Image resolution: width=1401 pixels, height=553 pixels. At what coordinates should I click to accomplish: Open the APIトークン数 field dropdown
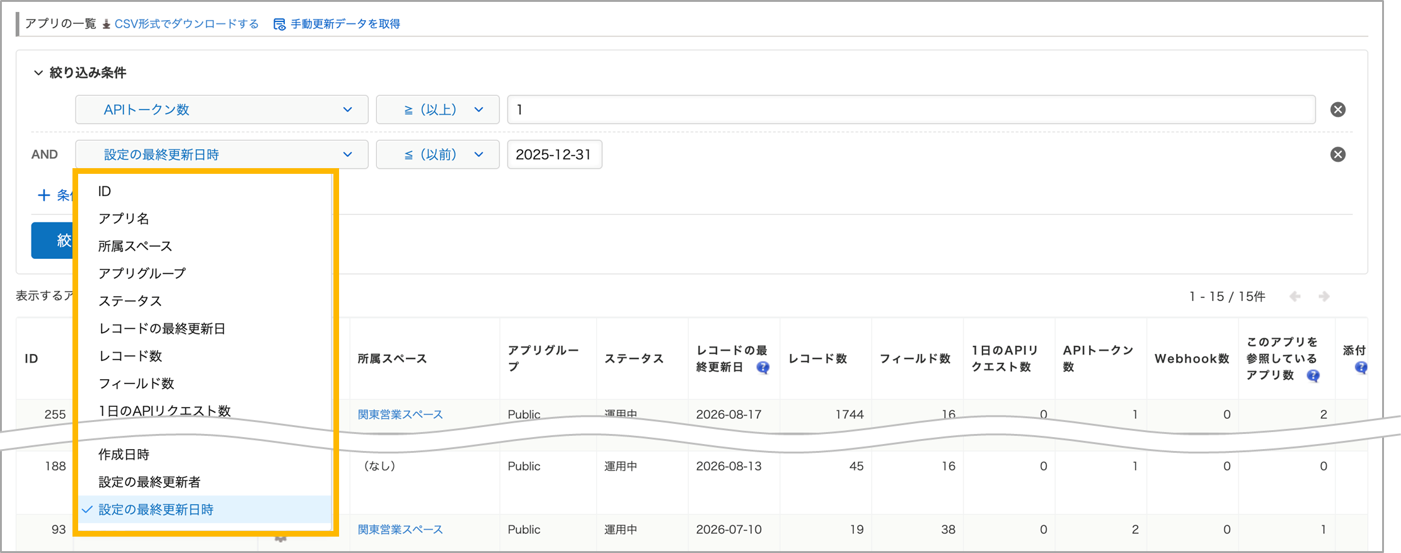[x=222, y=110]
